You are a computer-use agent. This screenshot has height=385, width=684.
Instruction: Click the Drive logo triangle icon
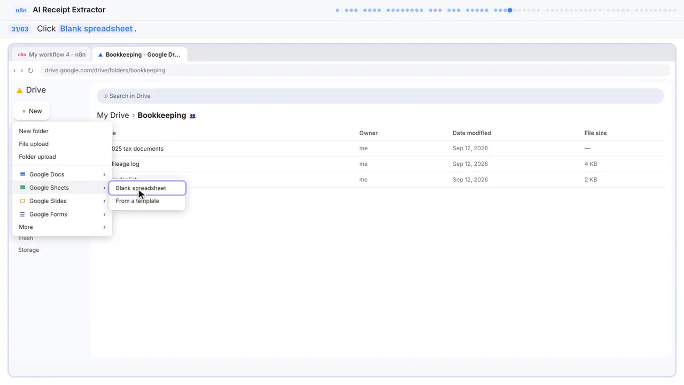(x=20, y=90)
